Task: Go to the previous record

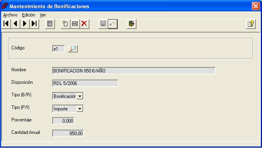Action: 15,24
